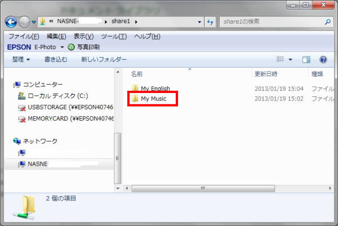Click the refresh button beside the address bar
Screen dimensions: 338x226
210,22
